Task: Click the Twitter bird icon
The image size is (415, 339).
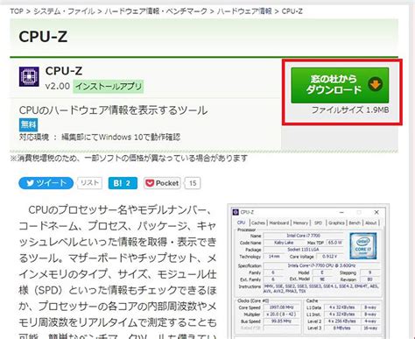Action: click(30, 183)
